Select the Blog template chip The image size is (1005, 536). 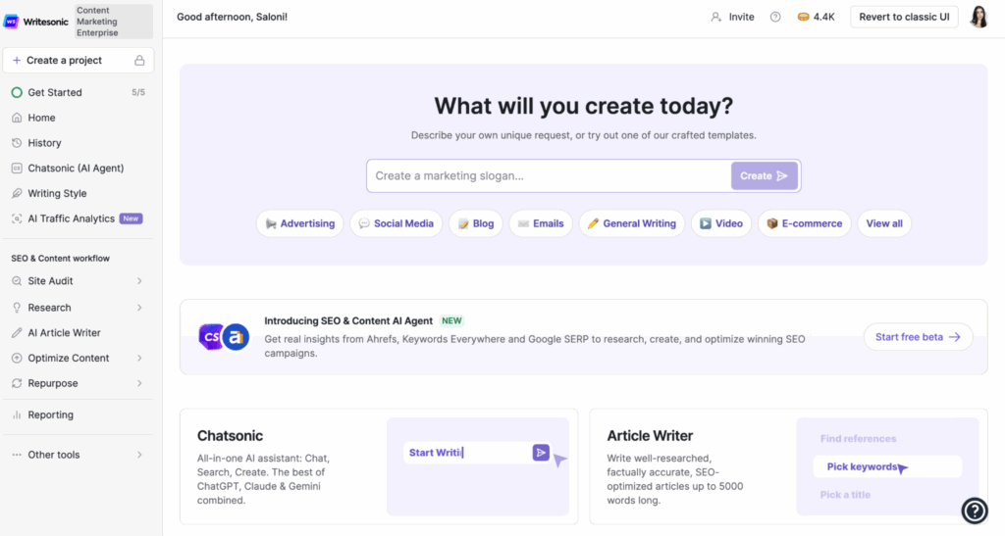coord(476,223)
